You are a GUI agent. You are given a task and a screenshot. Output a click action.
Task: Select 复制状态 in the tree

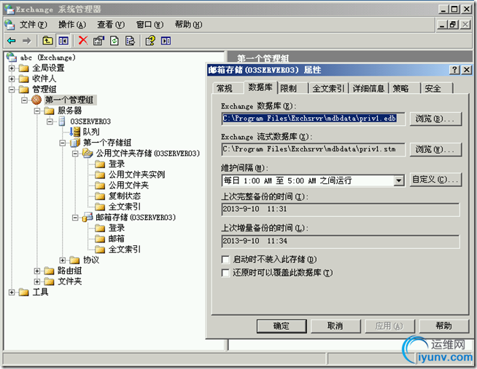pyautogui.click(x=125, y=196)
